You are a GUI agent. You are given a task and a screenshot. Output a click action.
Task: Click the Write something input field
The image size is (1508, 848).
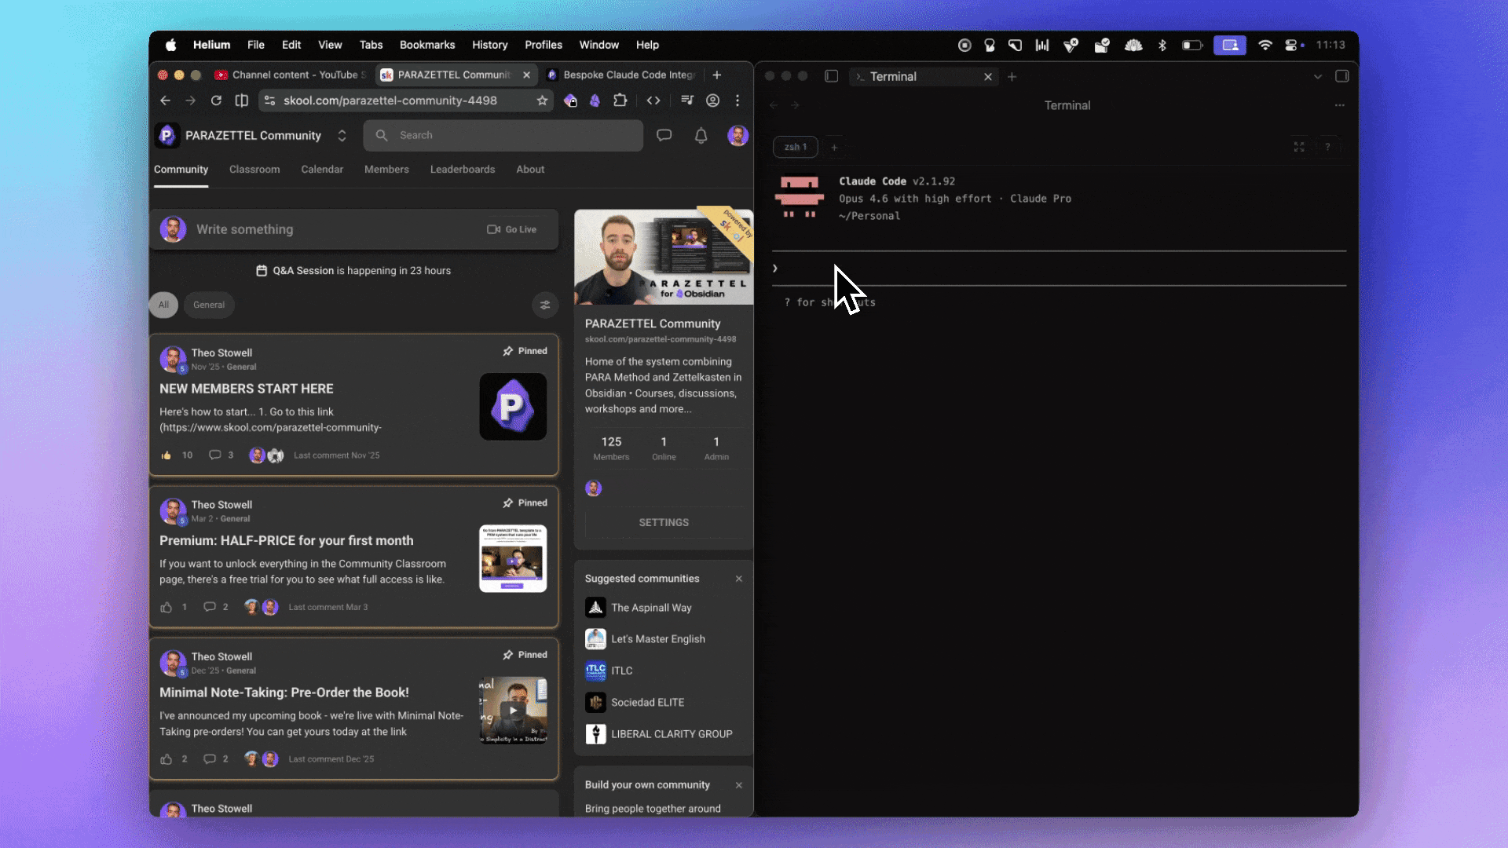point(314,229)
